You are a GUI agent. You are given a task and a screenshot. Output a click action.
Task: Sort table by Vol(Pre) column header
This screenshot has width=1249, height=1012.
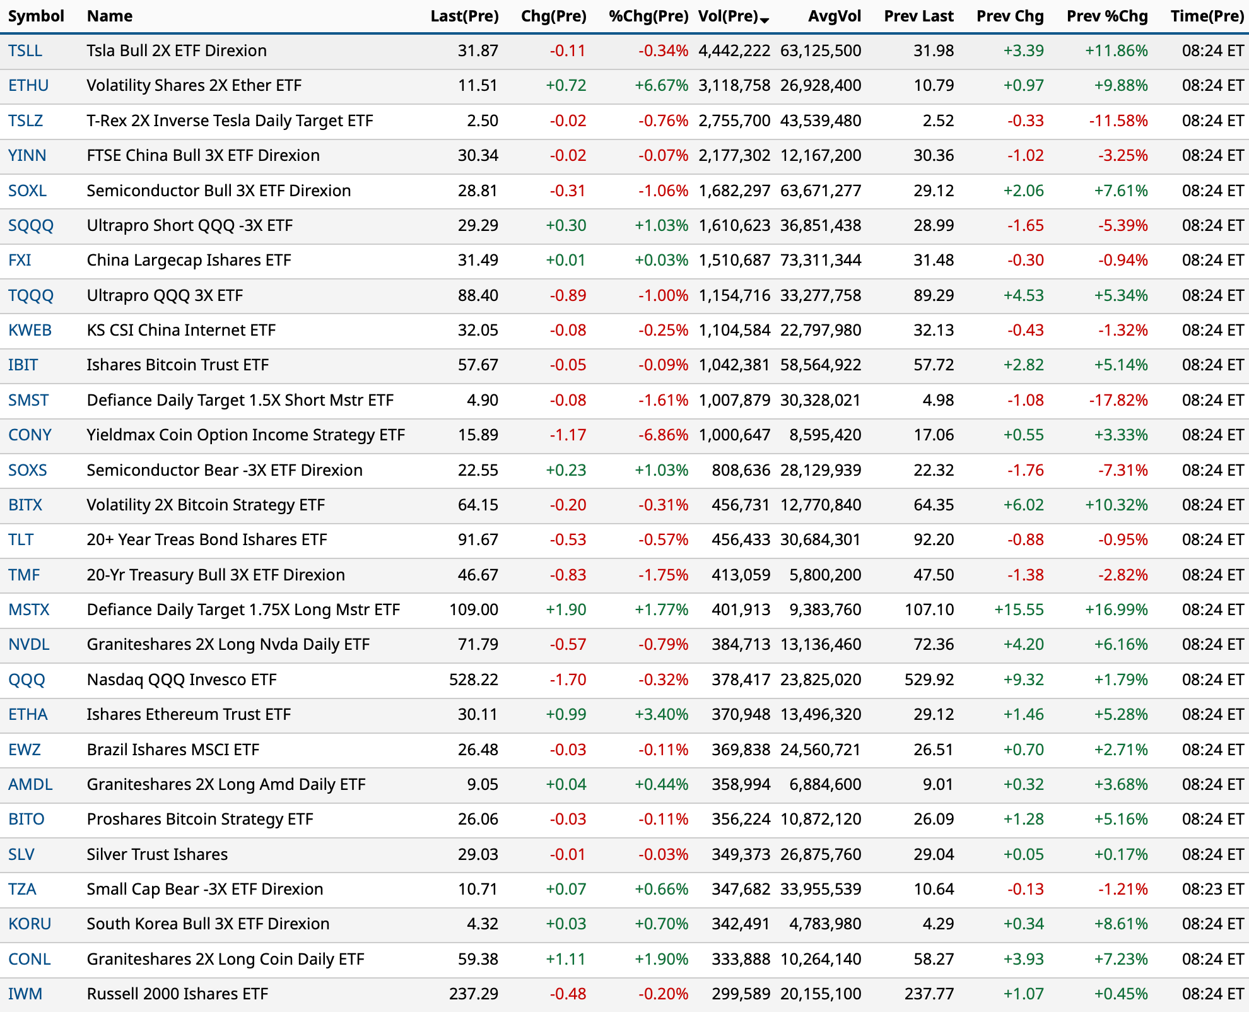click(x=727, y=16)
